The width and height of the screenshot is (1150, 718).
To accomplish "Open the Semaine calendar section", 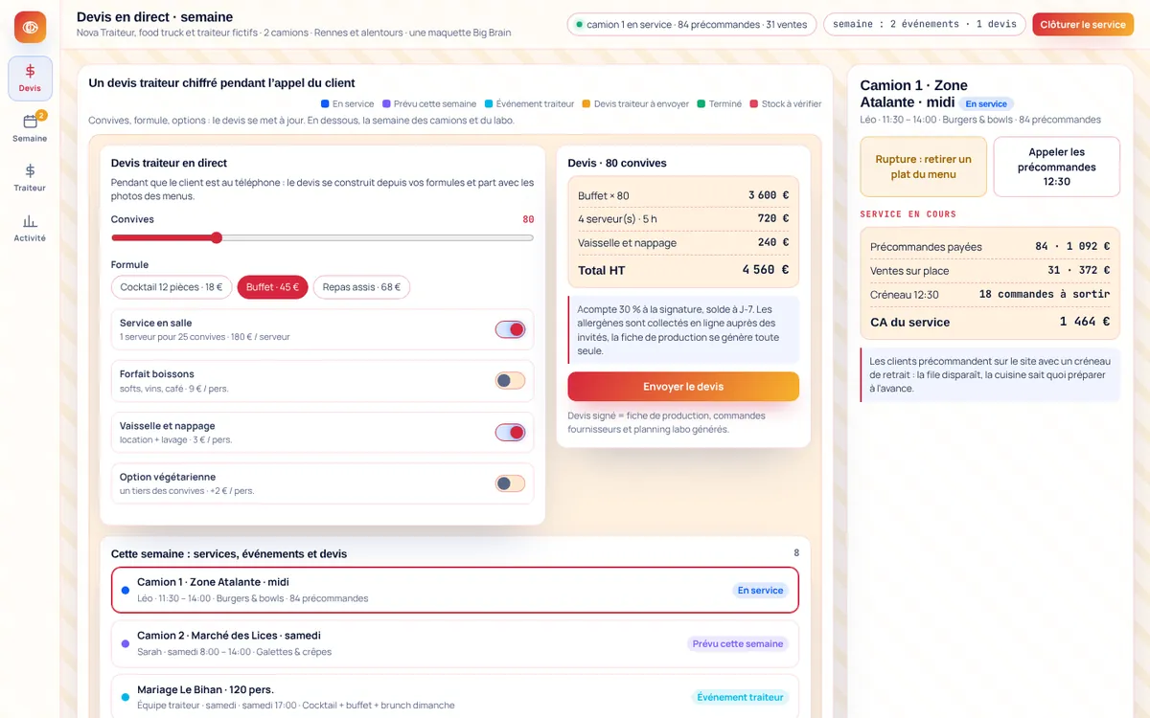I will point(30,127).
